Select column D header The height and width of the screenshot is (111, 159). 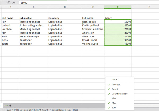pos(65,7)
